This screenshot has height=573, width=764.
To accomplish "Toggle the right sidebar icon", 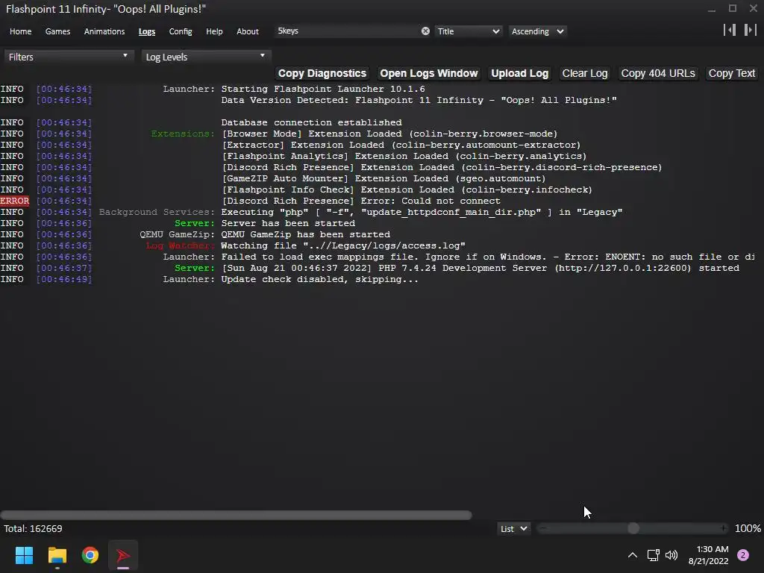I will tap(751, 30).
